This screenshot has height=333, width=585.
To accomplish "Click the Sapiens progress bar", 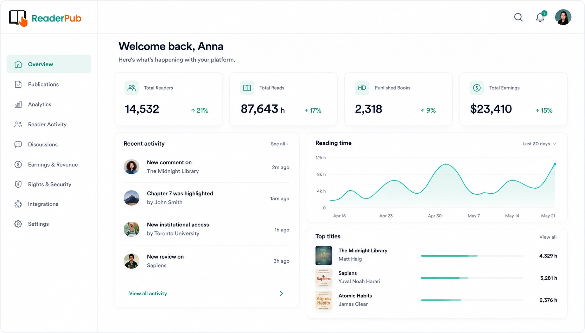I will click(x=472, y=278).
